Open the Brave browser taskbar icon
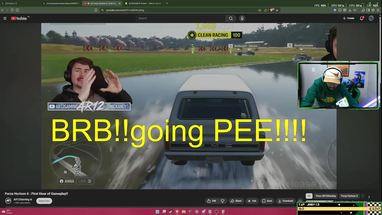The width and height of the screenshot is (382, 215). [177, 212]
